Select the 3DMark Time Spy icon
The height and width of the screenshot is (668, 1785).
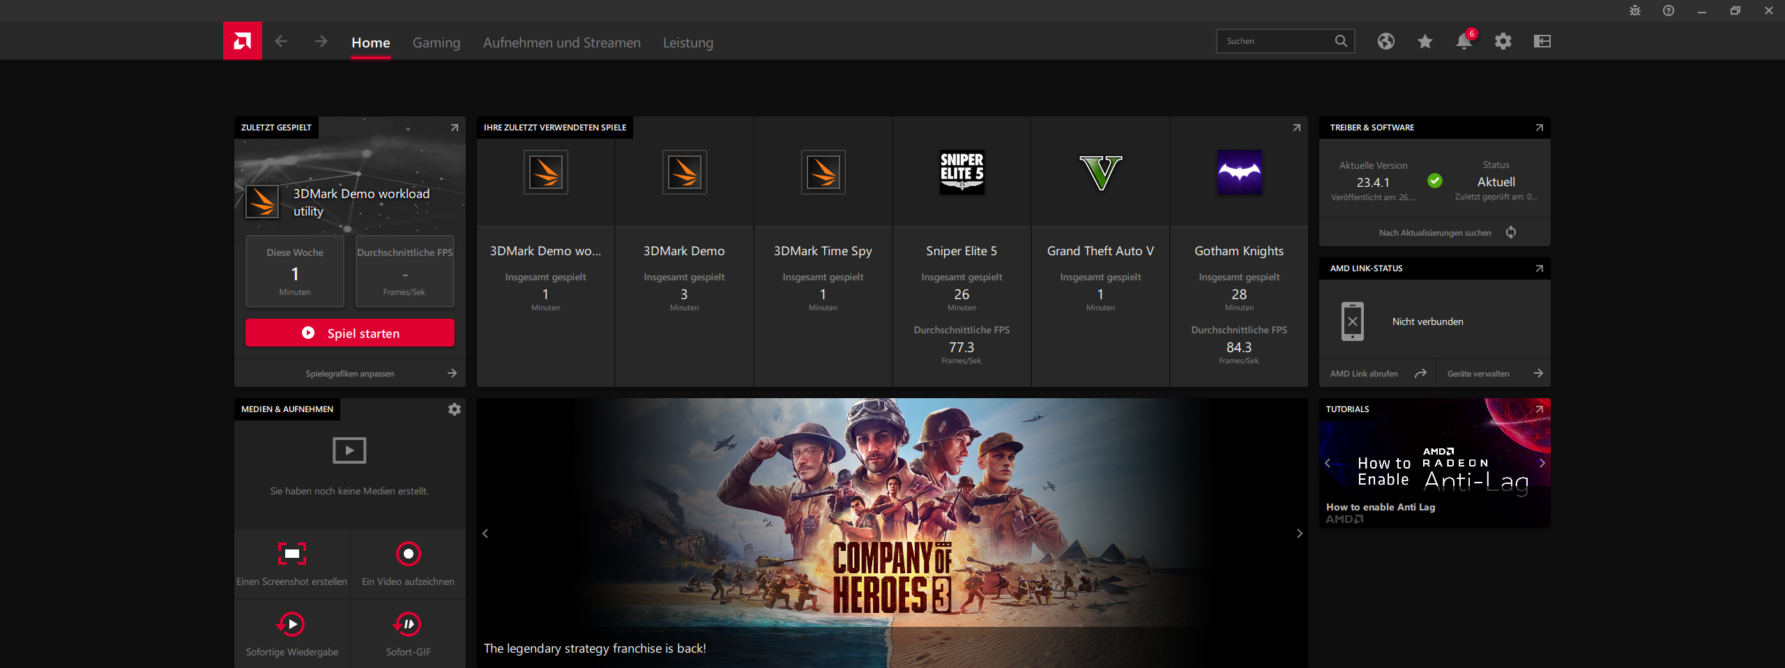pyautogui.click(x=823, y=172)
